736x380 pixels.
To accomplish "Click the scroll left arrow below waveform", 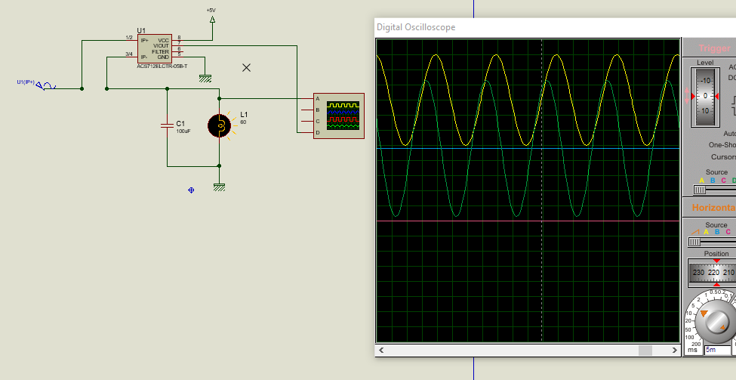I will point(381,351).
